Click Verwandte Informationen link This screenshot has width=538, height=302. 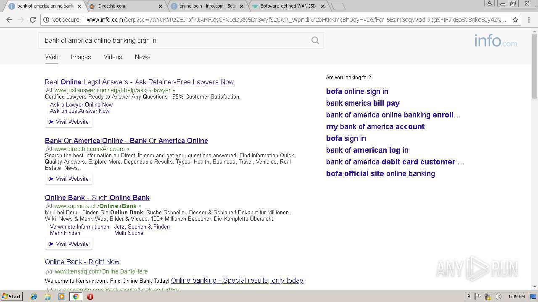point(79,226)
